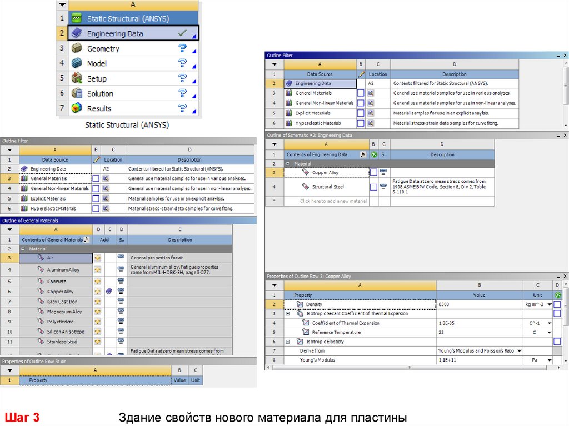Screen dimensions: 569x426
Task: Add Stainless Steel with plus icon
Action: 98,342
